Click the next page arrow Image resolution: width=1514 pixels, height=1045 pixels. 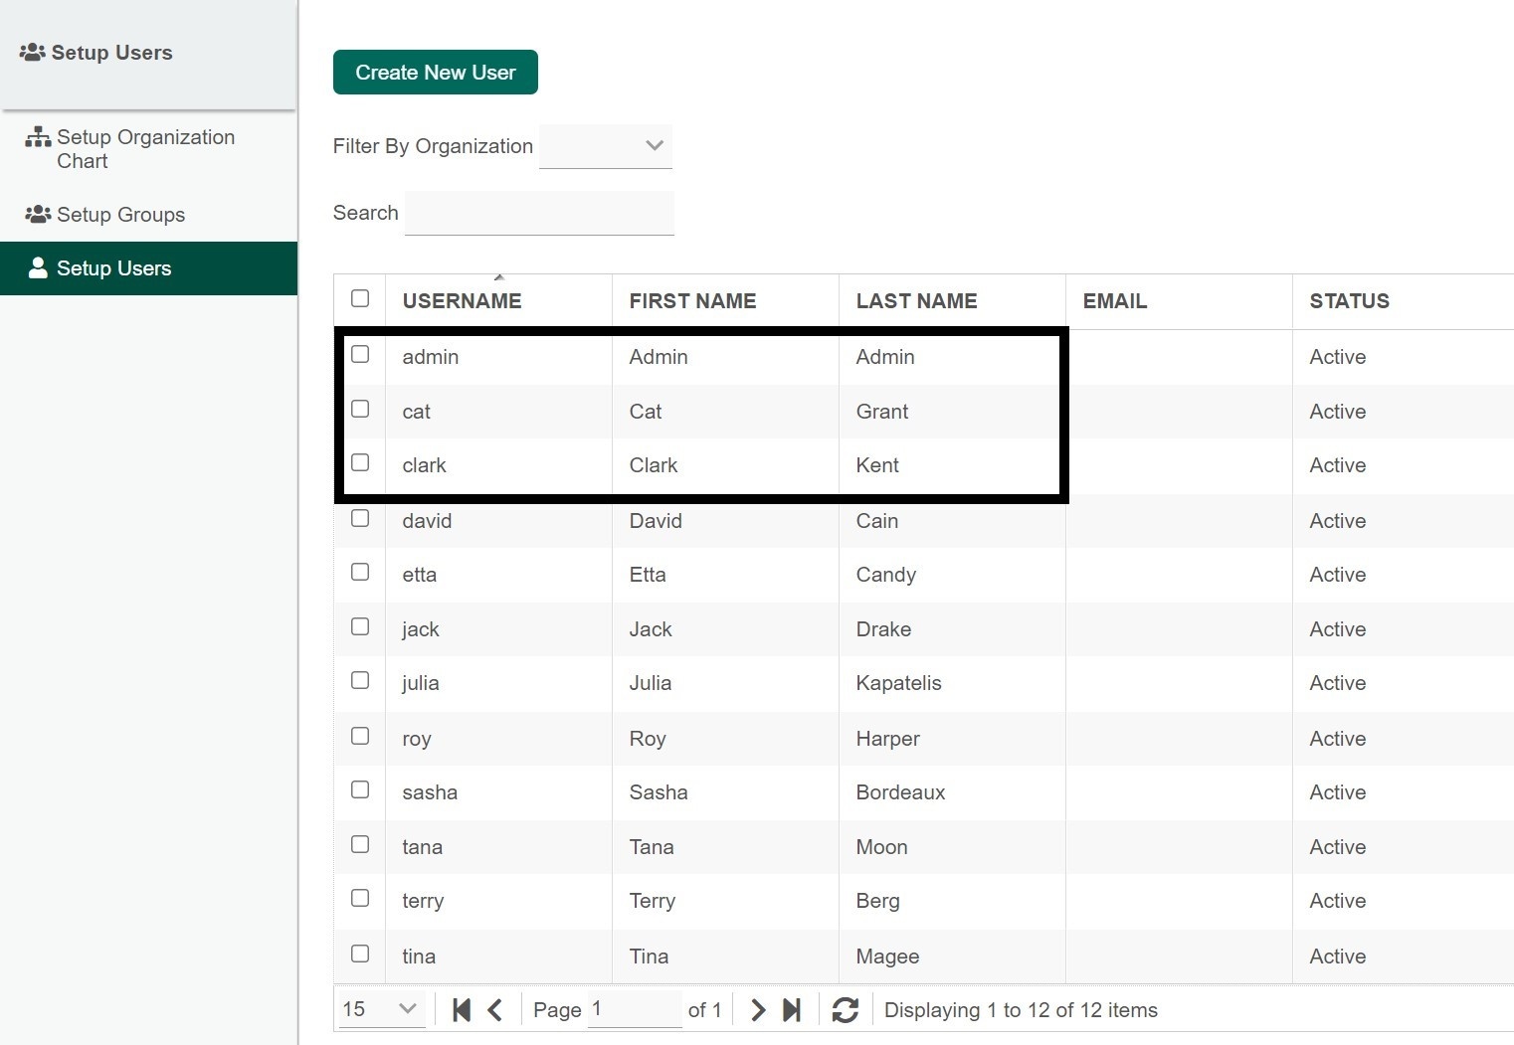758,1010
